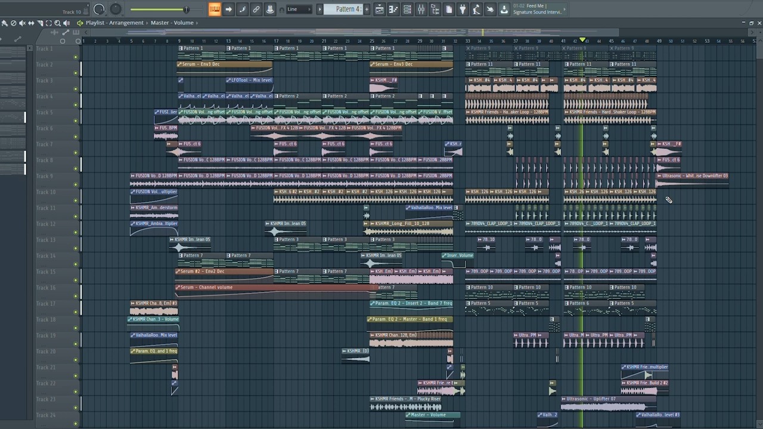Click the stamp icon in top toolbar

click(x=270, y=9)
